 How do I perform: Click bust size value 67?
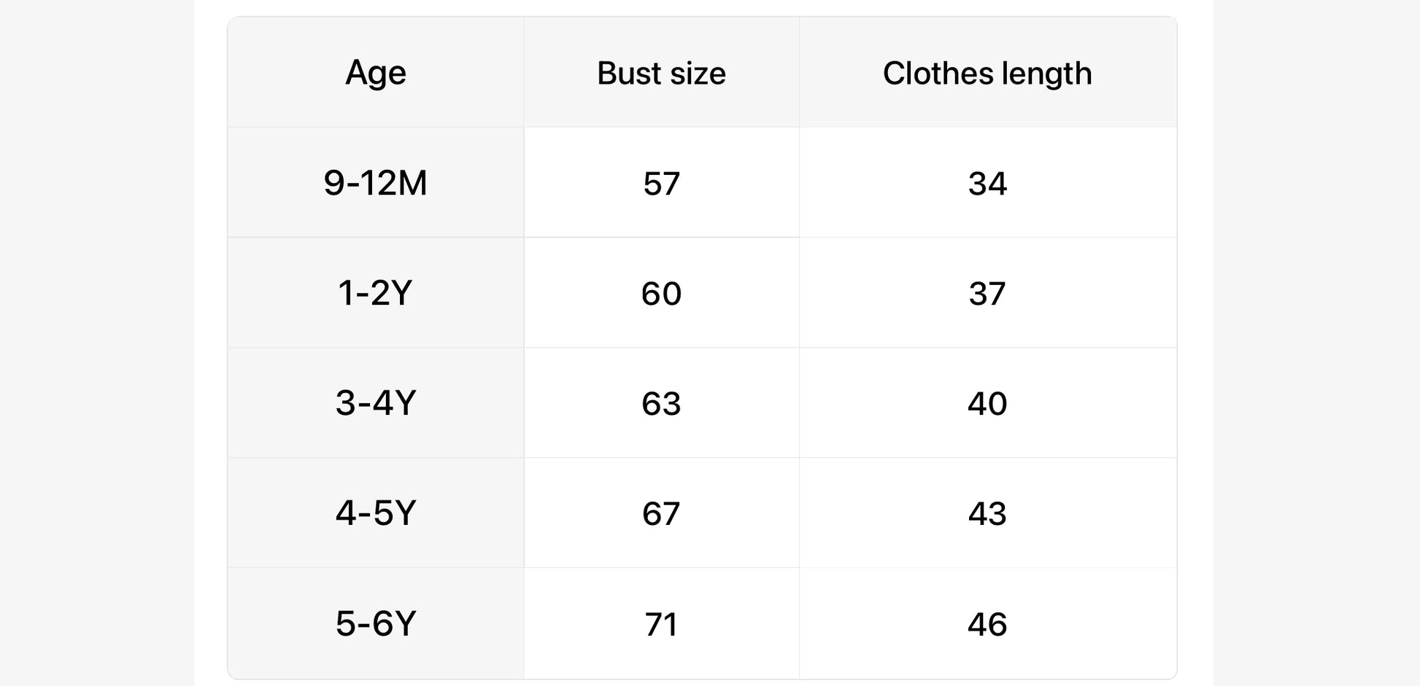[661, 514]
